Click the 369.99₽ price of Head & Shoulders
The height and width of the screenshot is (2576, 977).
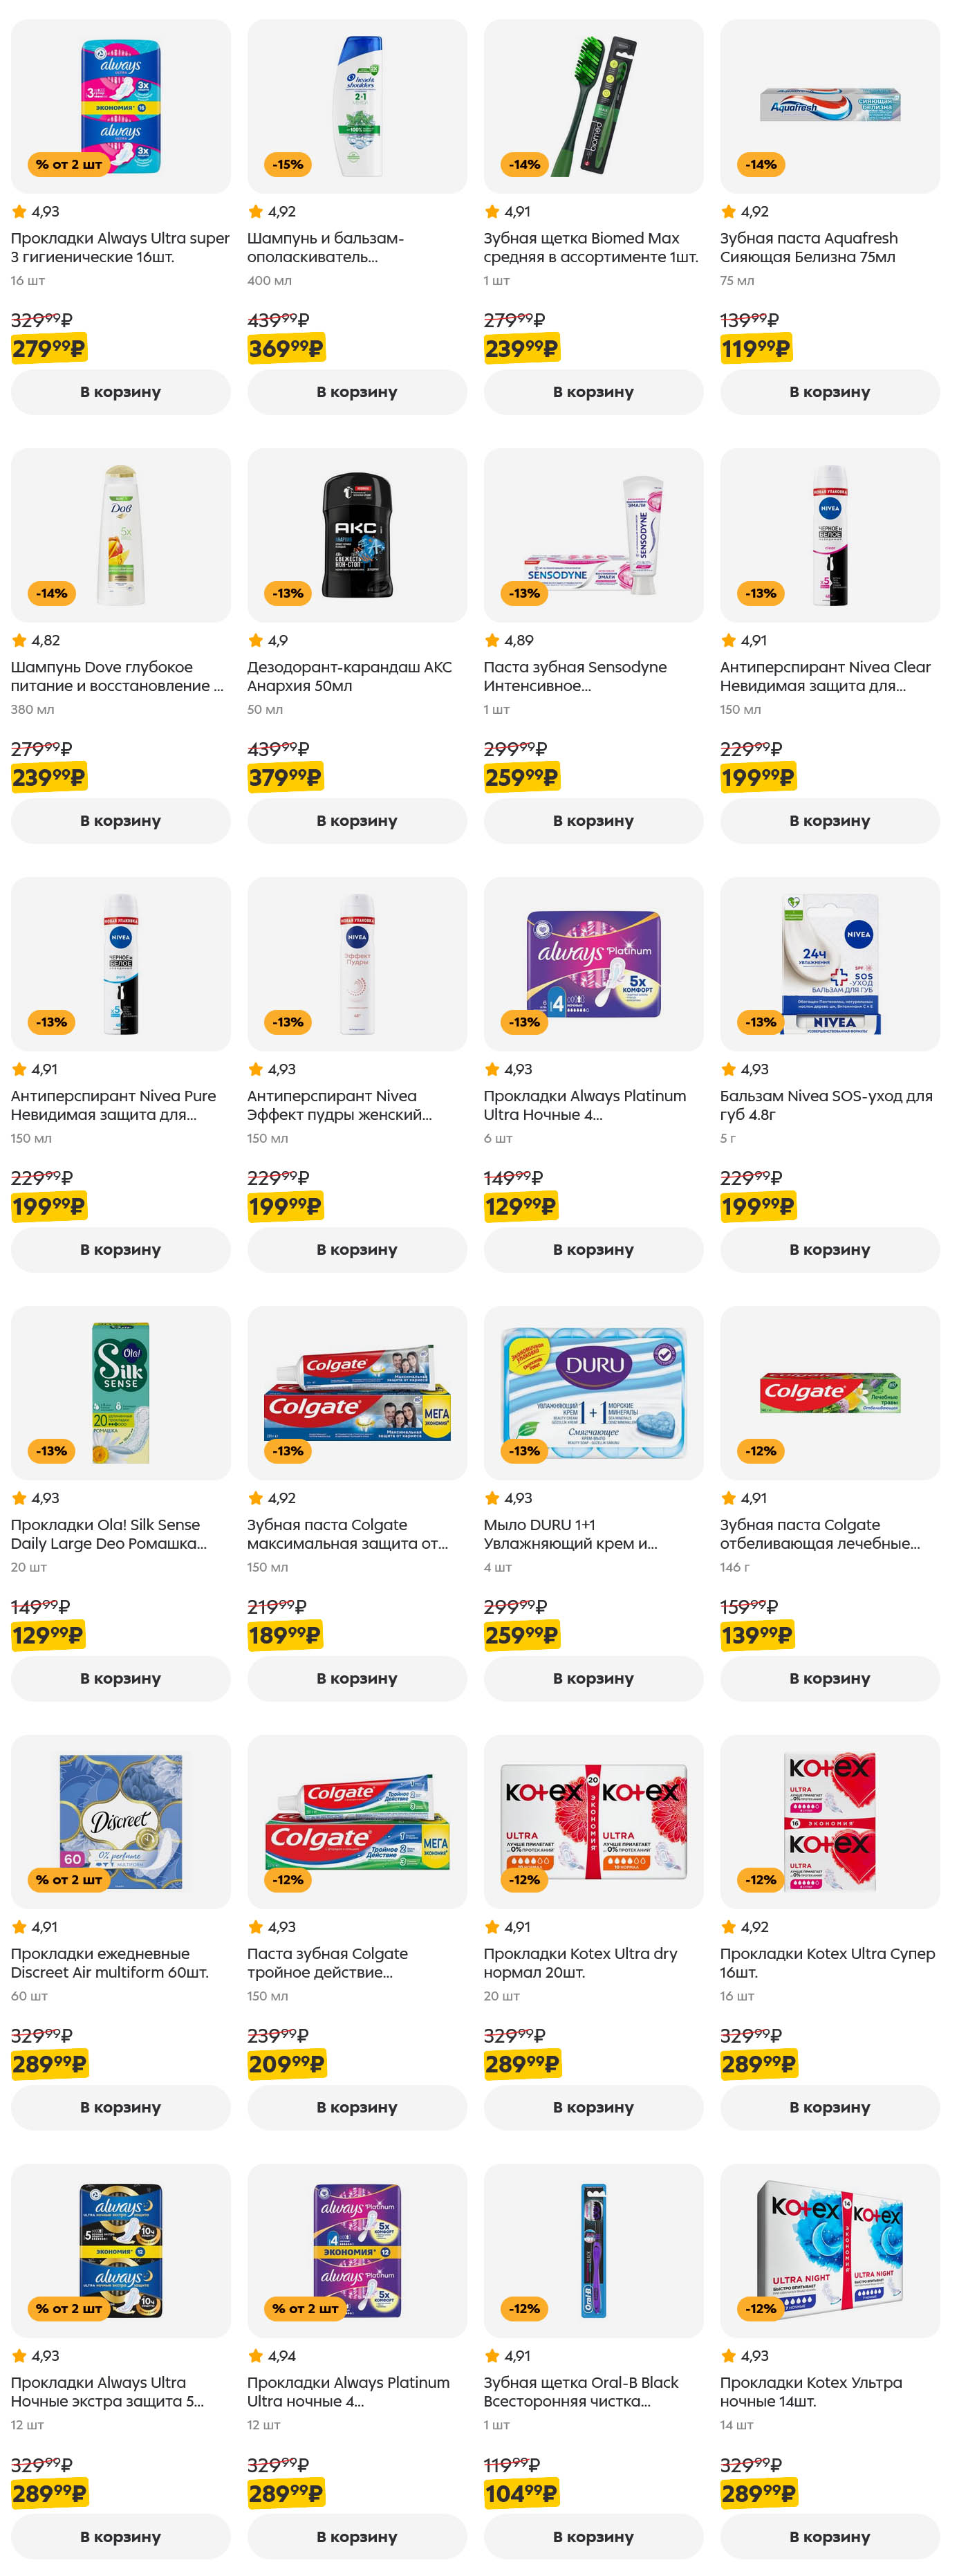point(286,349)
